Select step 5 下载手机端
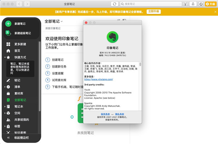The width and height of the screenshot is (218, 144). 64,87
